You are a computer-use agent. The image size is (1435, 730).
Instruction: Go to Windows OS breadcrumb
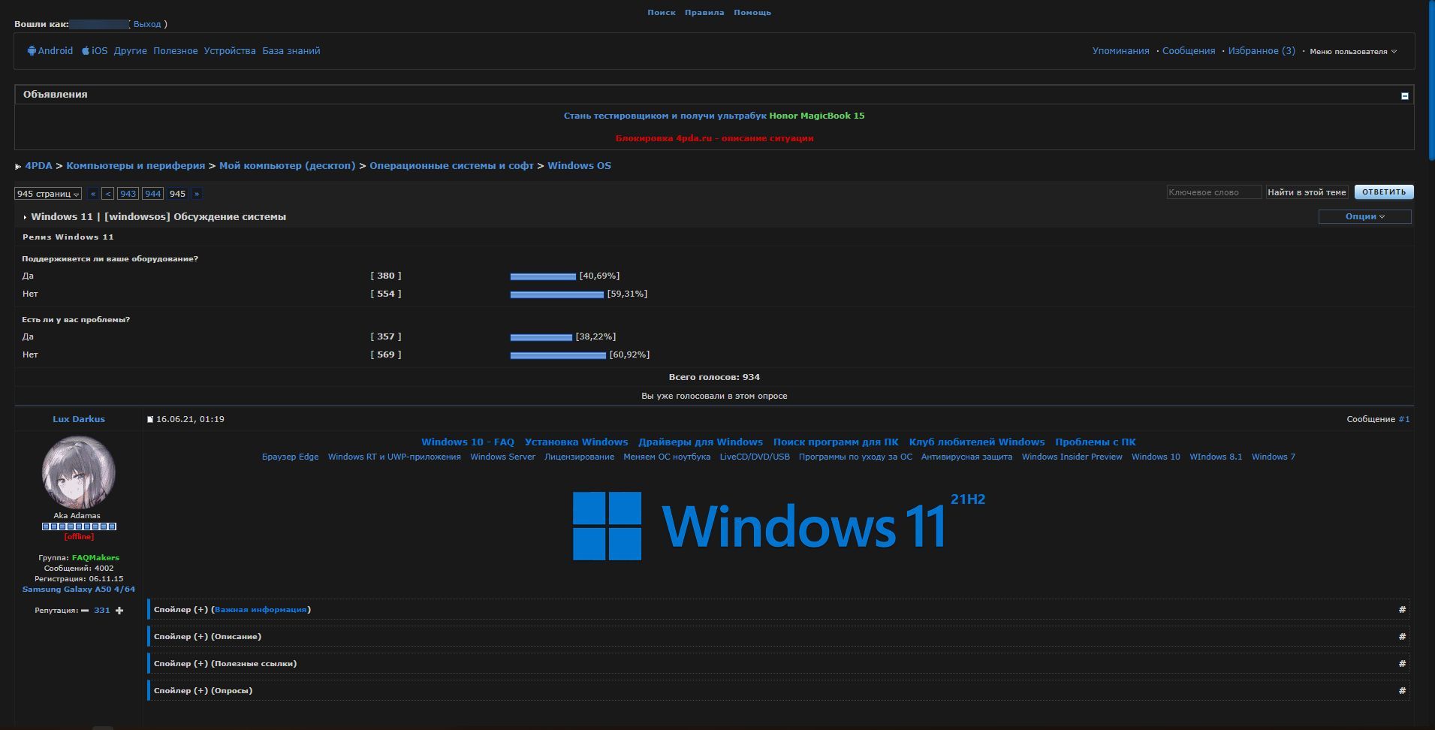579,166
